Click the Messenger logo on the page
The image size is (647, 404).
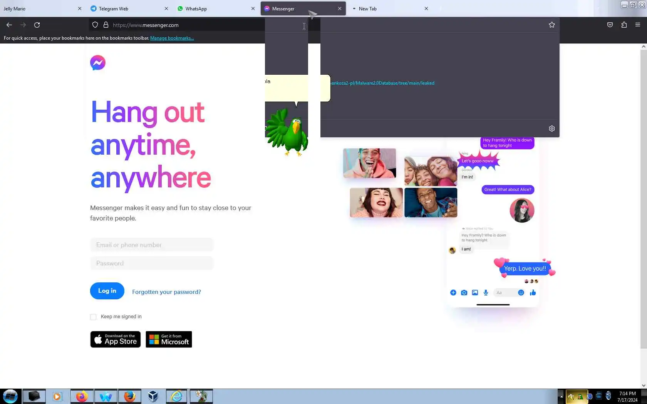pos(98,63)
